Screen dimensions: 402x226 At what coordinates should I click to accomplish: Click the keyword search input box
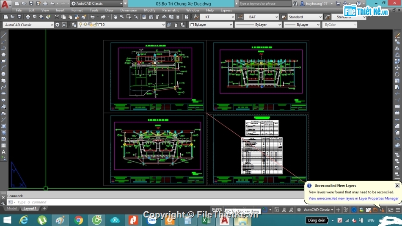pos(264,3)
